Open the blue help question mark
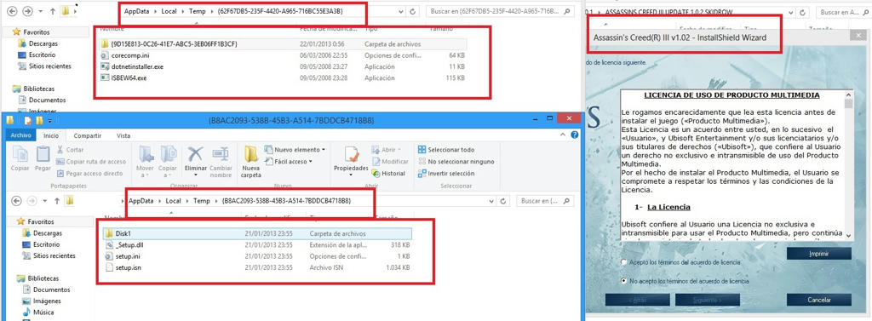This screenshot has width=872, height=321. tap(575, 135)
